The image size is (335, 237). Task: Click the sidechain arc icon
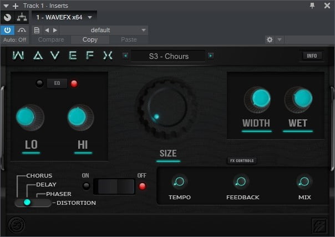click(x=22, y=30)
